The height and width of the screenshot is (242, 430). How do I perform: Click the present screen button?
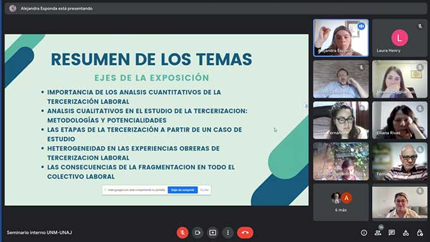coord(212,233)
